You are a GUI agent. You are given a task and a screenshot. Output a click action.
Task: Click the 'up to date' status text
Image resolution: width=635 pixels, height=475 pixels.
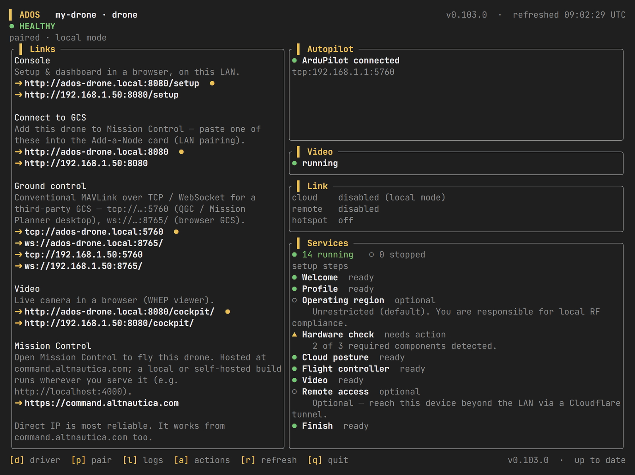coord(600,460)
